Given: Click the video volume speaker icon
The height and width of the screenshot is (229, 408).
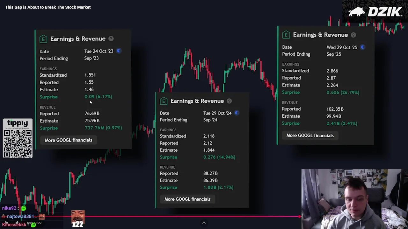Looking at the screenshot, I should [x=17, y=223].
